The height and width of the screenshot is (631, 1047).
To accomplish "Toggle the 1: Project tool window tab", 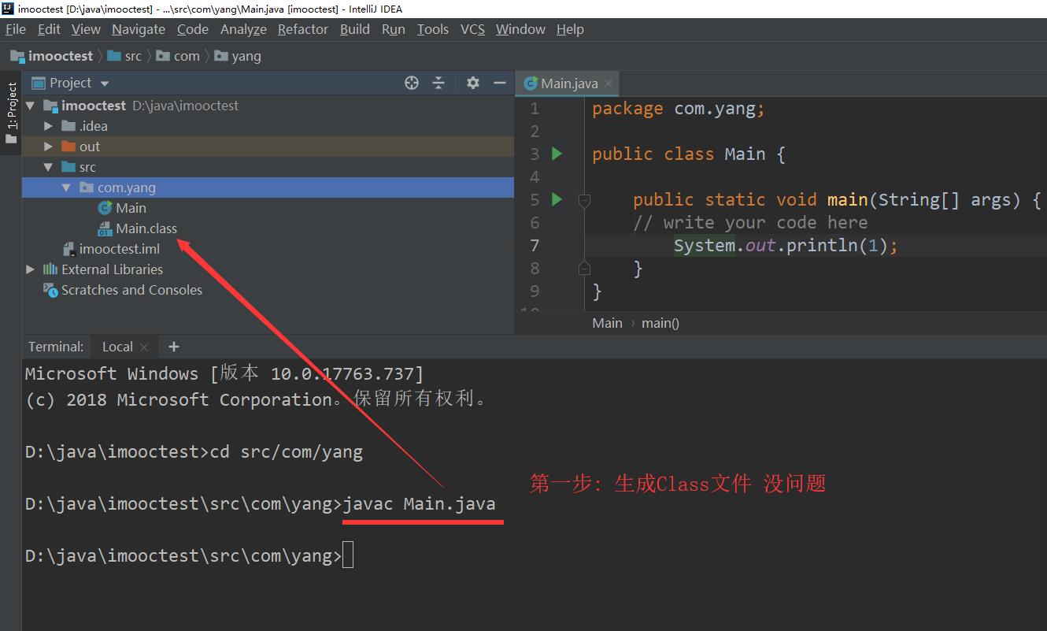I will (x=11, y=113).
